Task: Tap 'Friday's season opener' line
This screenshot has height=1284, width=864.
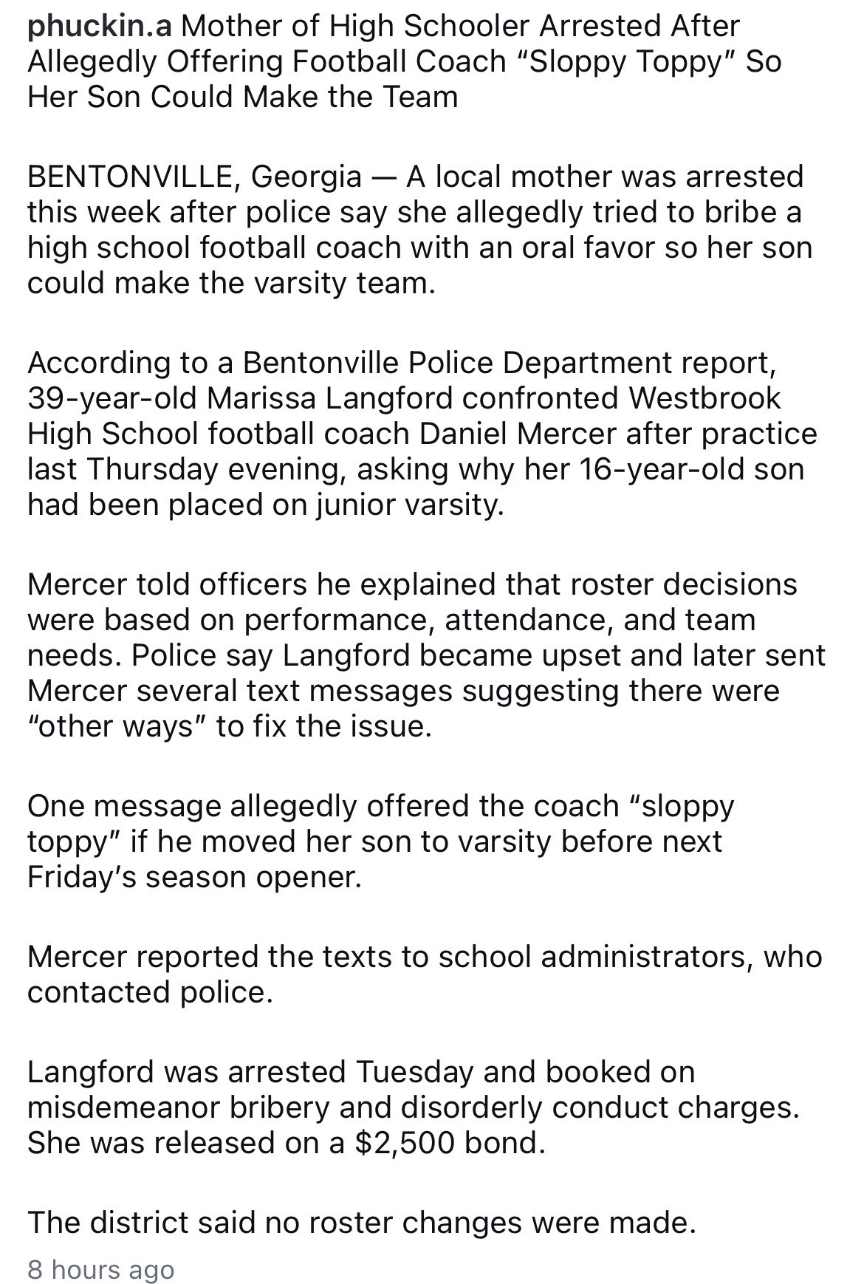Action: coord(195,877)
